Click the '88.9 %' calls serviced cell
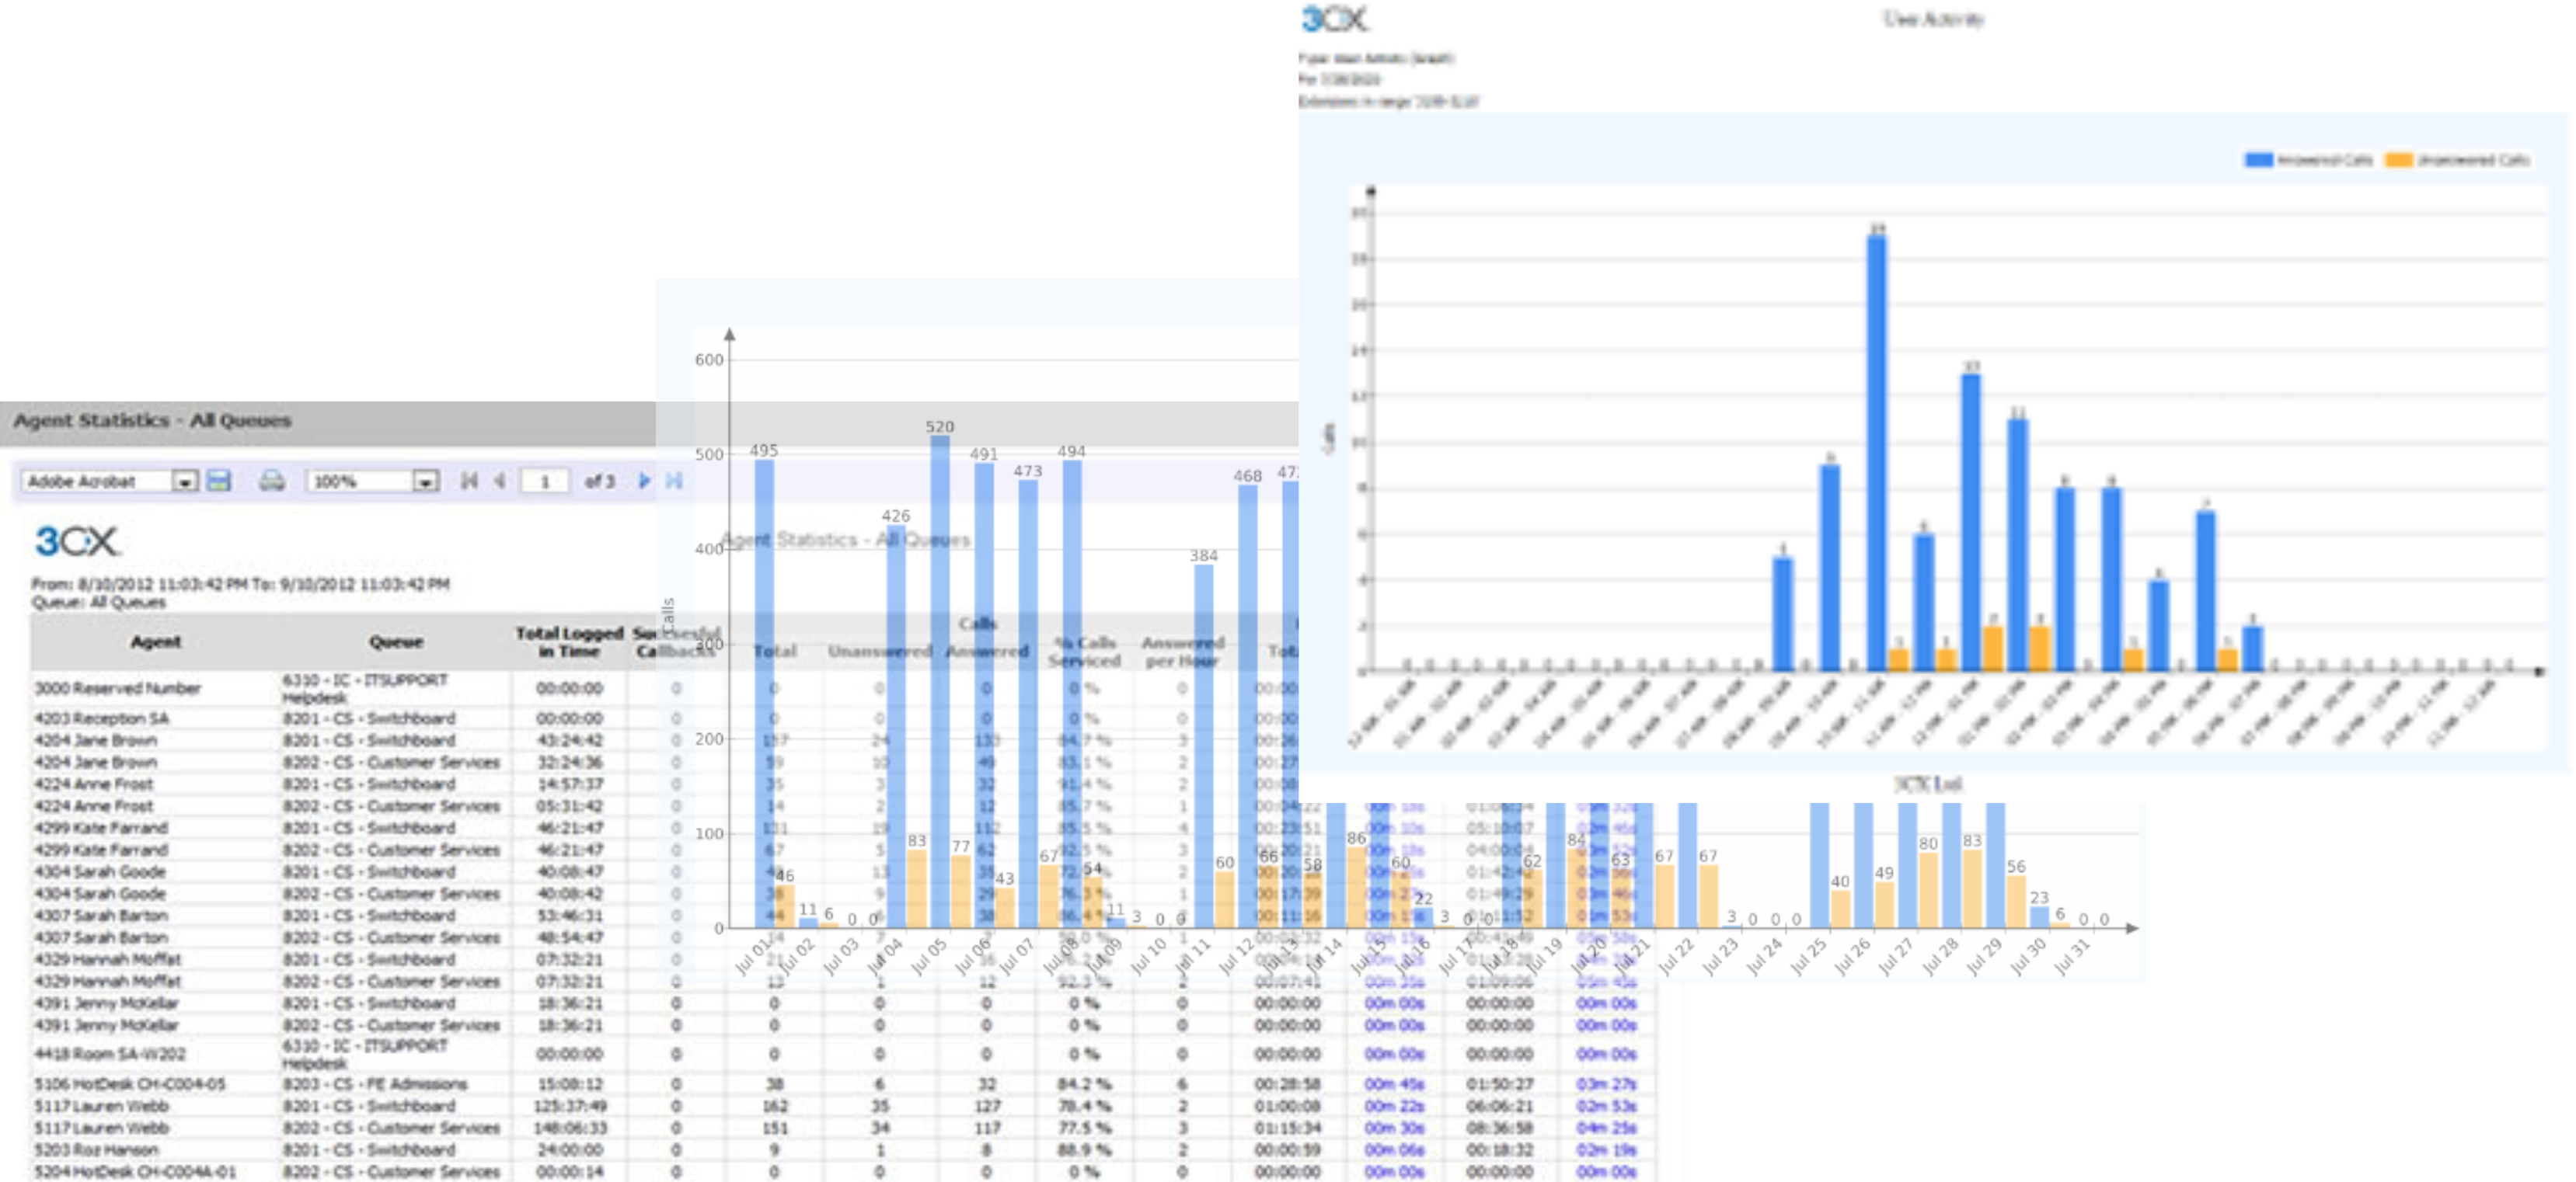Screen dimensions: 2576x1182 coord(1085,1150)
